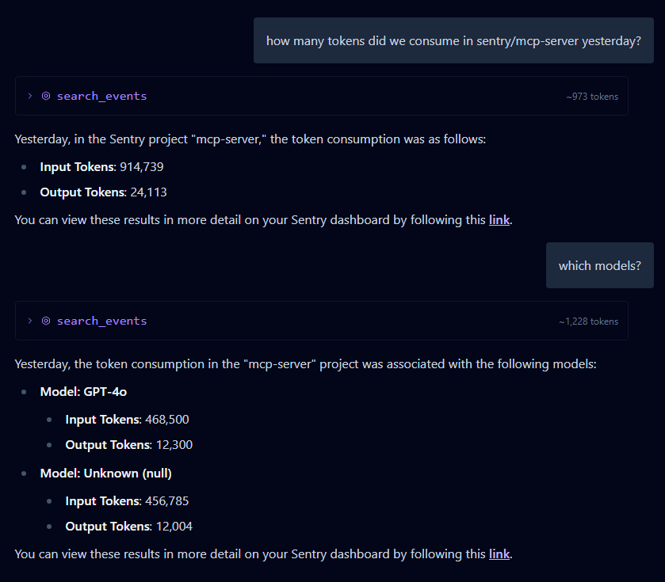This screenshot has width=665, height=582.
Task: Open the second search_events tool call label
Action: pos(101,321)
